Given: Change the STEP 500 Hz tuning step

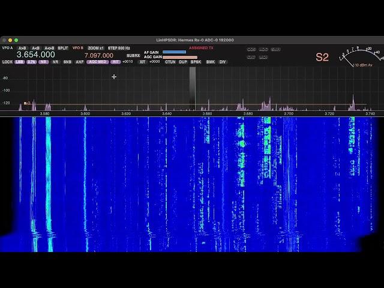Looking at the screenshot, I should pyautogui.click(x=119, y=48).
